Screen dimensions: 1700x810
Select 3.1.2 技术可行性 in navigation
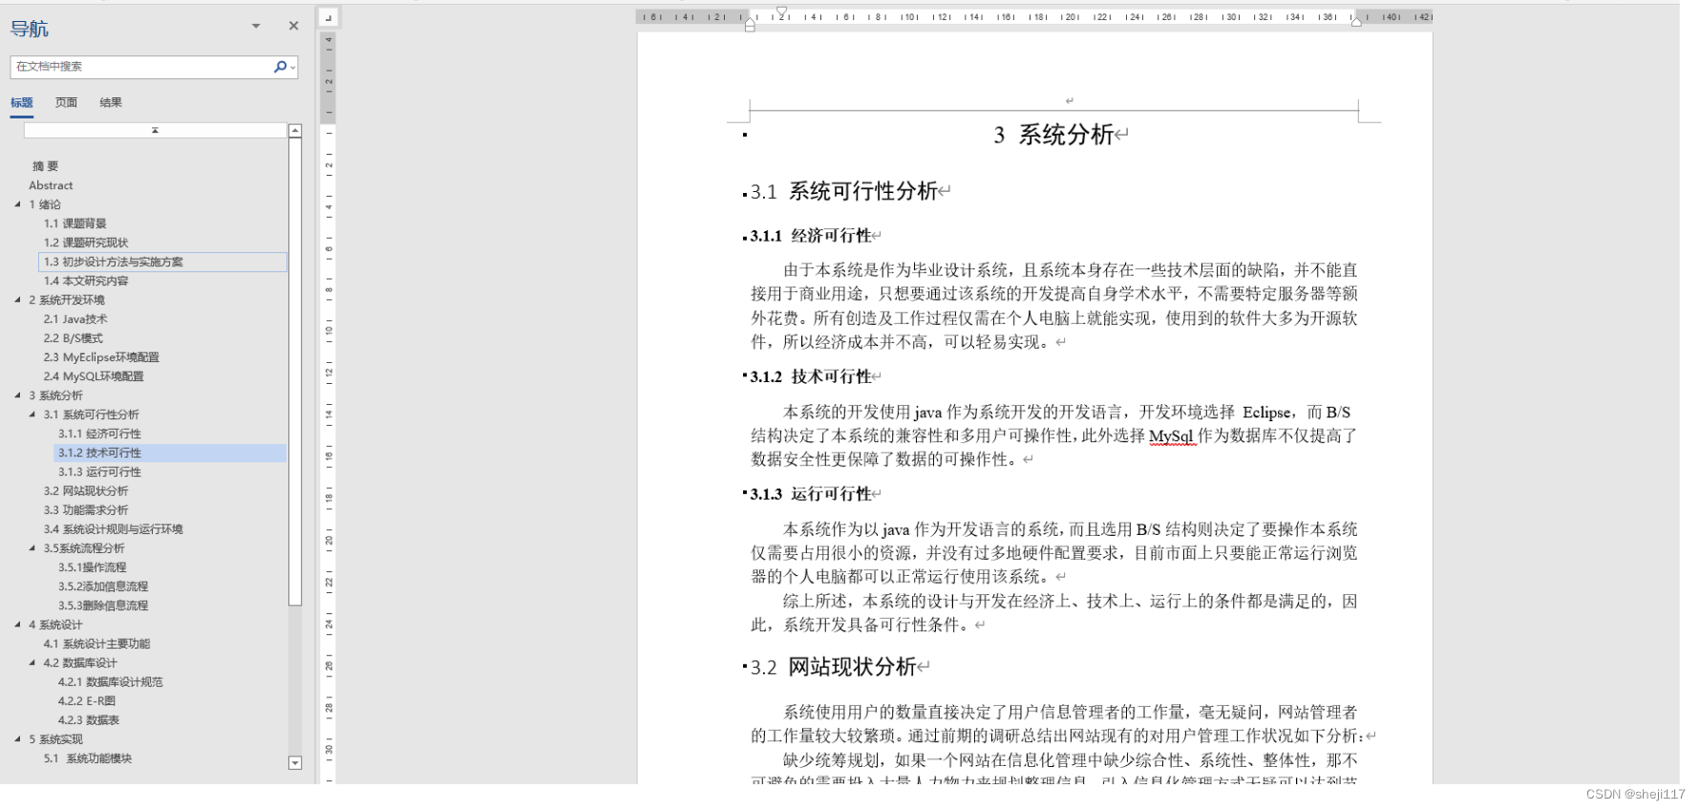pyautogui.click(x=170, y=453)
